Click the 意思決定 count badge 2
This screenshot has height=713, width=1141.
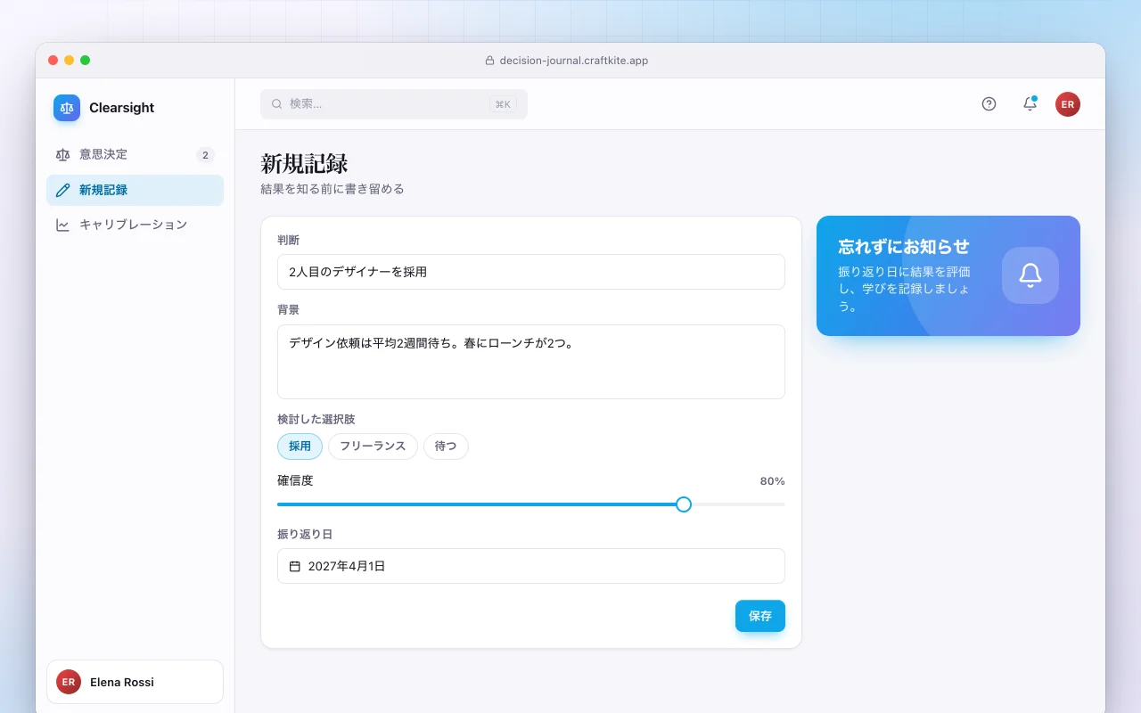click(x=205, y=155)
